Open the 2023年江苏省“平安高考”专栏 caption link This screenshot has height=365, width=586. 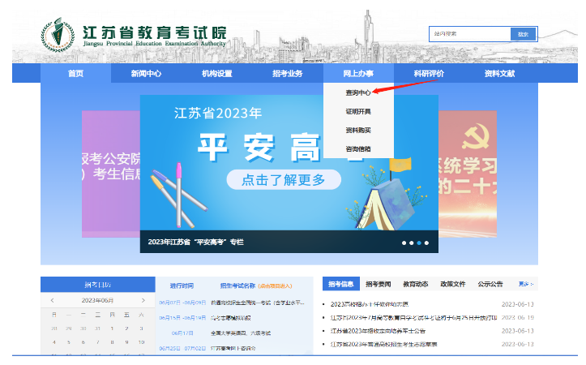click(x=196, y=242)
